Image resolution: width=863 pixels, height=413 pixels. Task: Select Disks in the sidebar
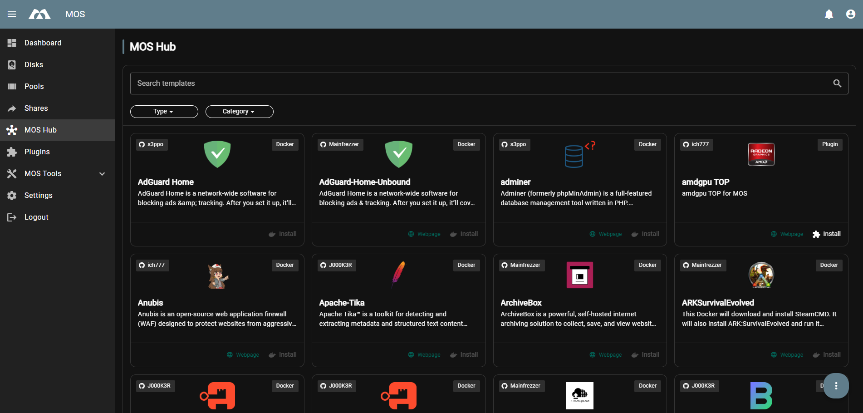pyautogui.click(x=34, y=65)
